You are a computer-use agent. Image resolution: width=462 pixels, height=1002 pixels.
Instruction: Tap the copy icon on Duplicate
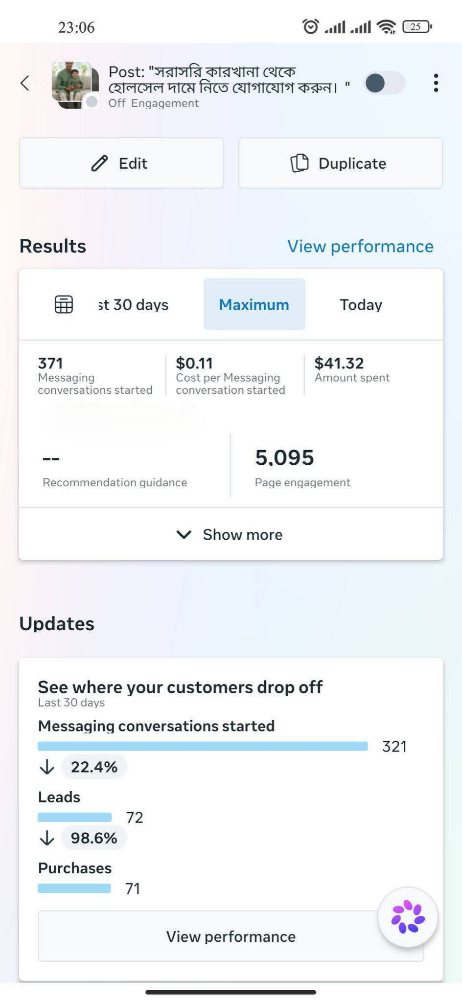300,163
